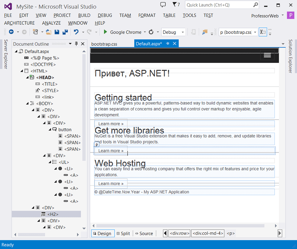Collapse the HTML node in the outline
Viewport: 297px width, 249px height.
pyautogui.click(x=22, y=71)
